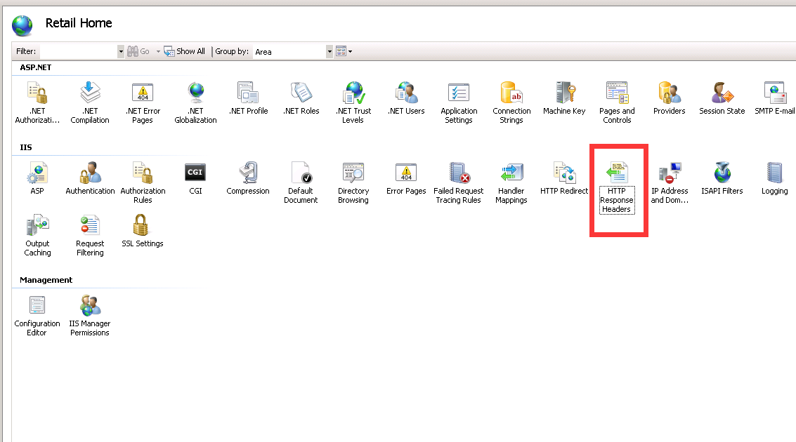
Task: Open .NET Profile feature
Action: 248,98
